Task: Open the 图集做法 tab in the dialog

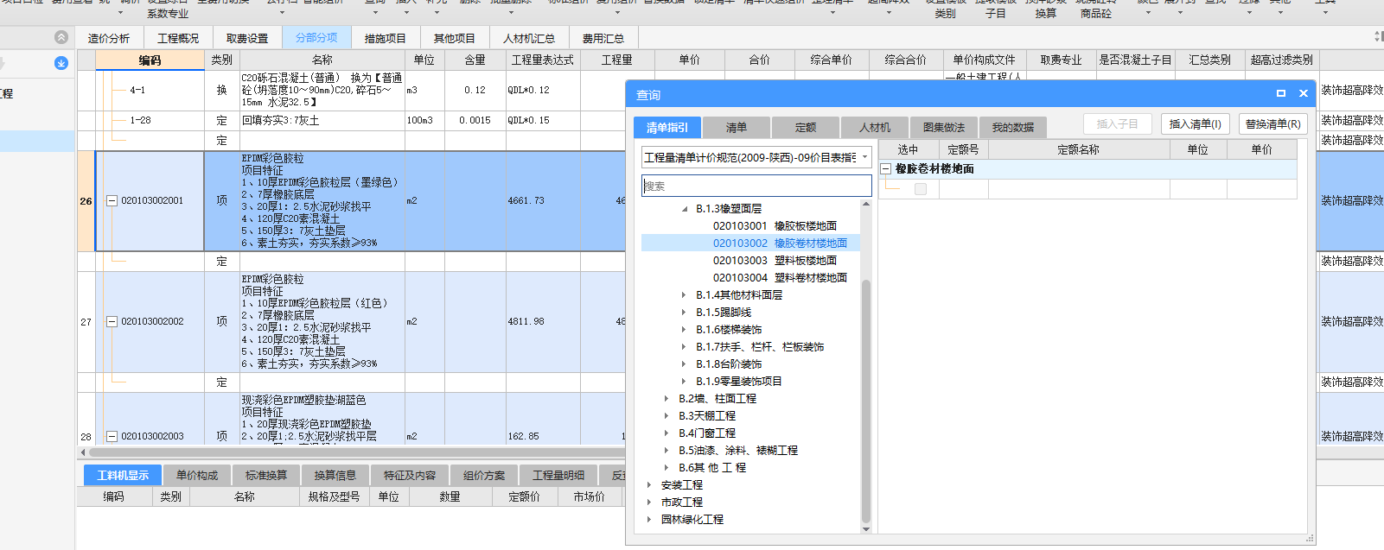Action: pos(944,127)
